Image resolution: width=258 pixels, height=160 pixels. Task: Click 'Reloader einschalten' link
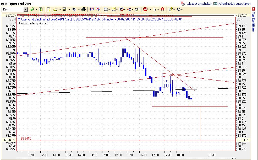(199, 4)
